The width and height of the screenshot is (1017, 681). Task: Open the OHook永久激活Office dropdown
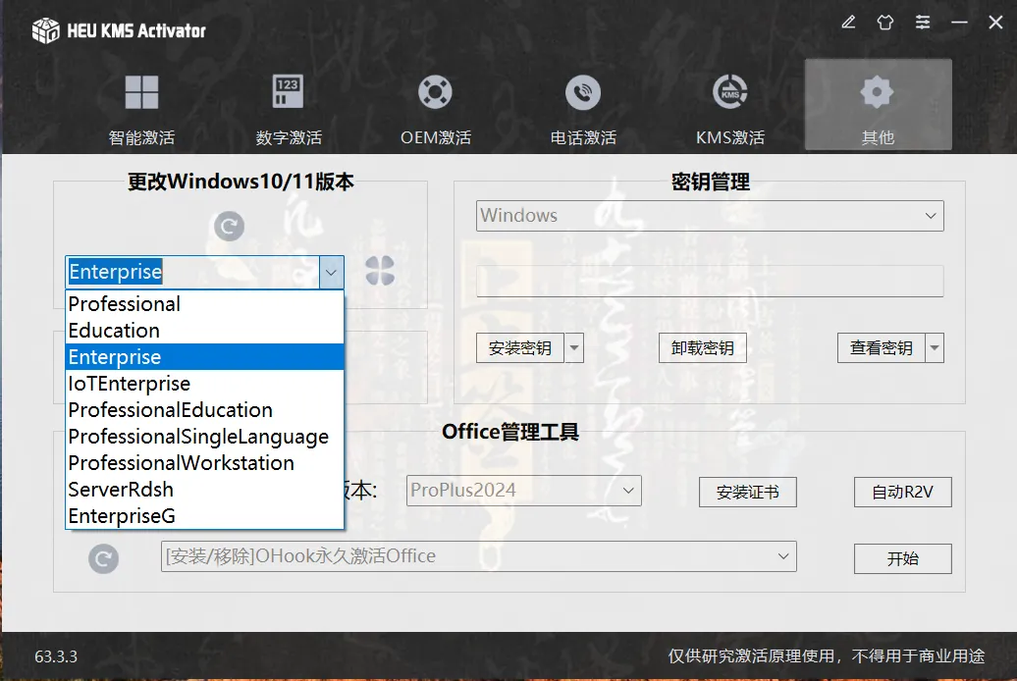coord(479,556)
